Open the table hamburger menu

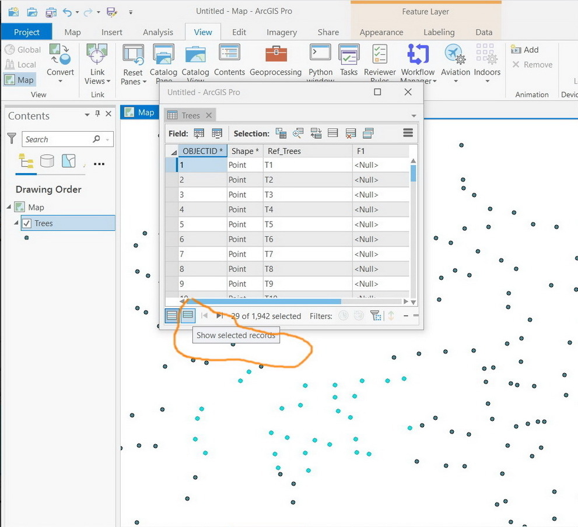tap(408, 133)
